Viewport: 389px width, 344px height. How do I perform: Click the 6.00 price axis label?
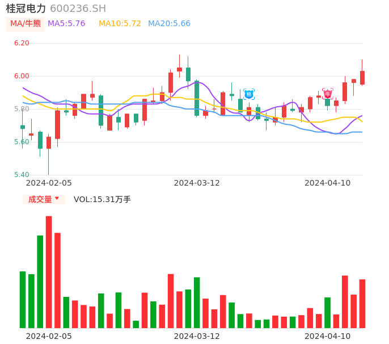click(x=22, y=76)
